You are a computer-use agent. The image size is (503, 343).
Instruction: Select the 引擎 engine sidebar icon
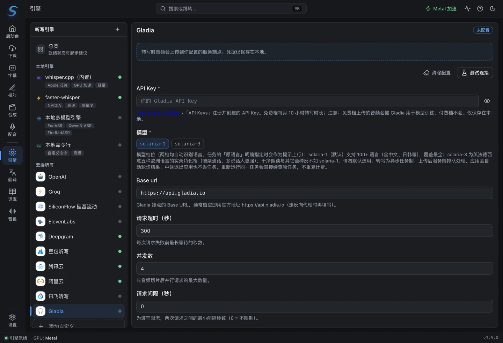pos(12,155)
